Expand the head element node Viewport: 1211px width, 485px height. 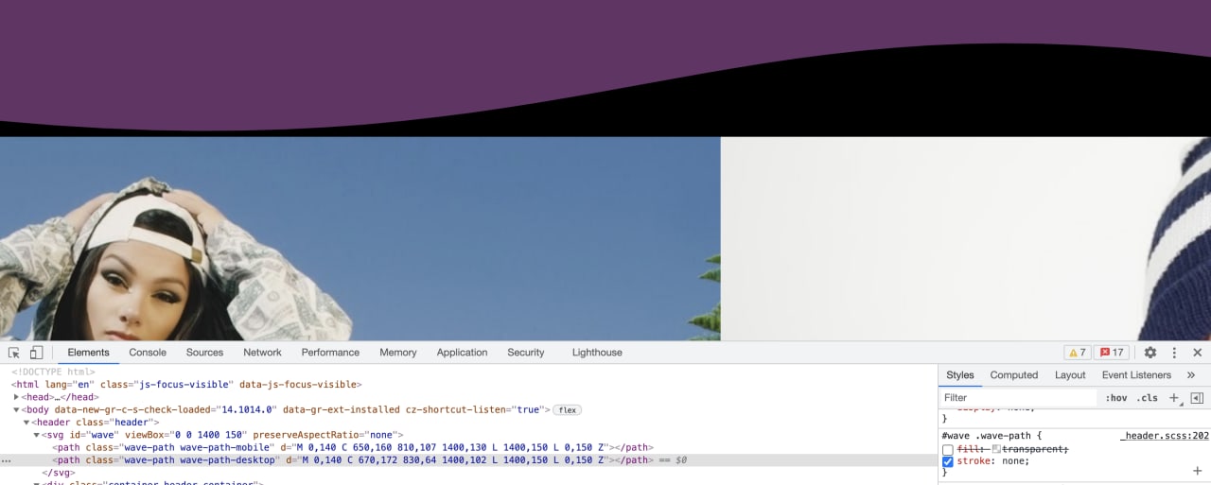pos(16,397)
